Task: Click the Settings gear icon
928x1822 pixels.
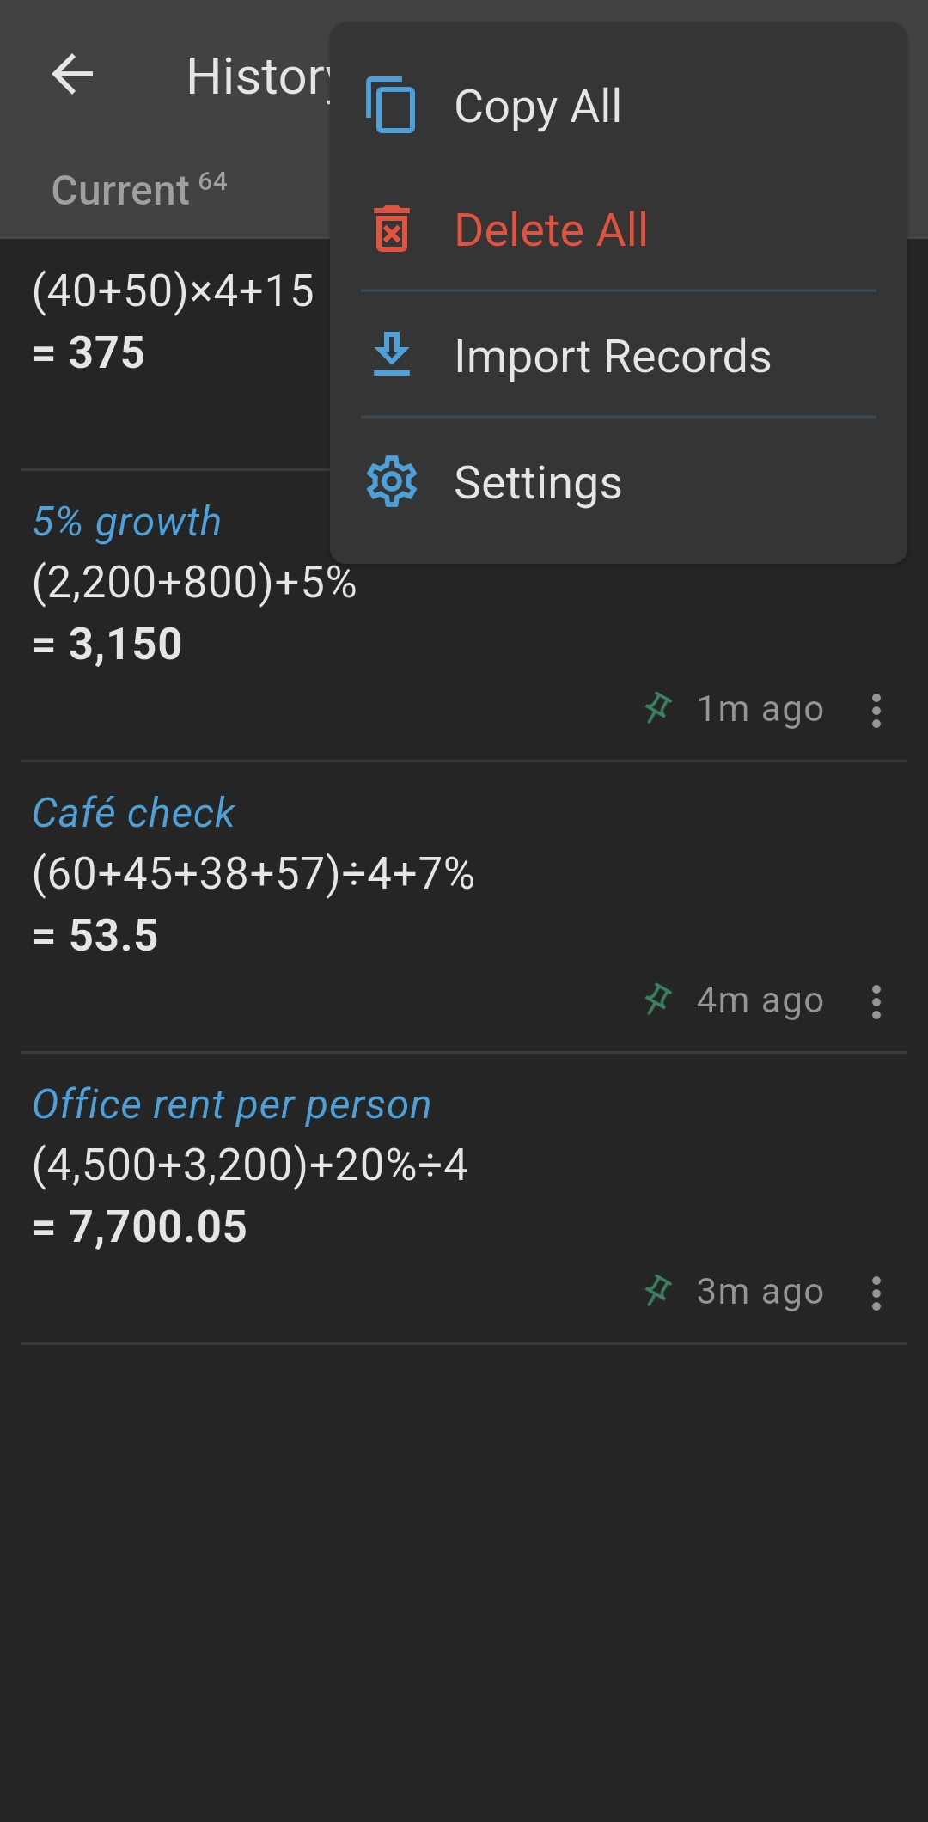Action: 392,482
